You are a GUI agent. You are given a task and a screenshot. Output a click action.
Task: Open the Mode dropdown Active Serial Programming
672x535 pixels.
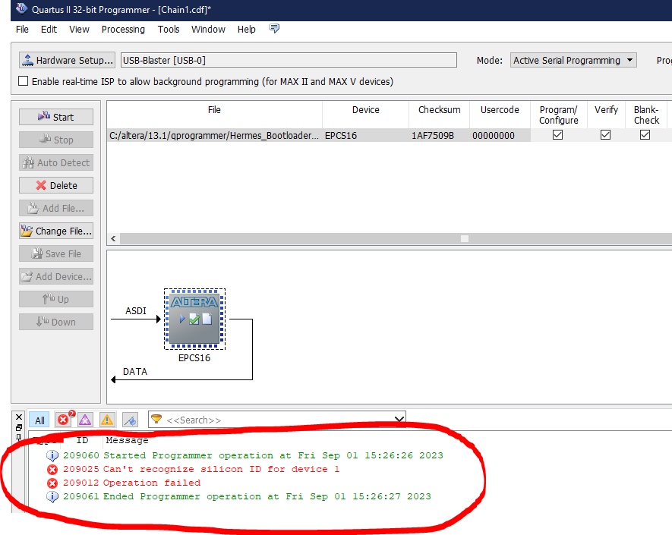573,61
